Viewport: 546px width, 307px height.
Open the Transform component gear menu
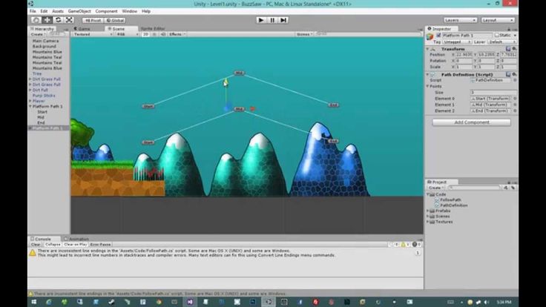click(514, 49)
